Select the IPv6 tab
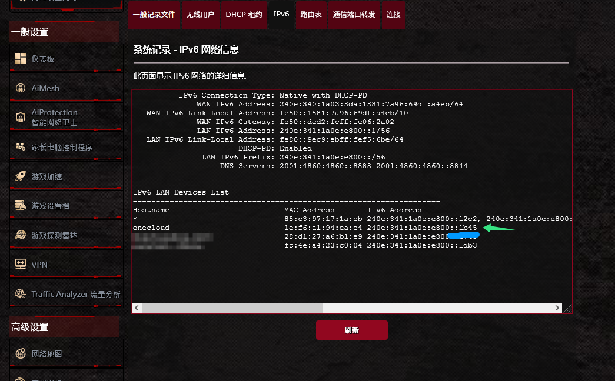 click(x=281, y=14)
